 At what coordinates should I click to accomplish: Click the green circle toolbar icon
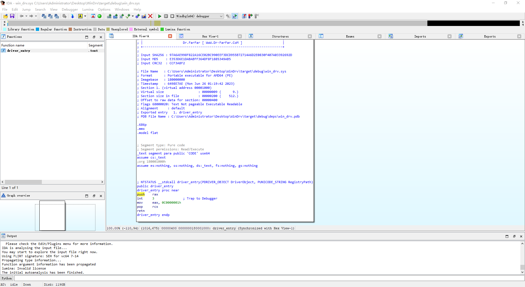pos(100,16)
